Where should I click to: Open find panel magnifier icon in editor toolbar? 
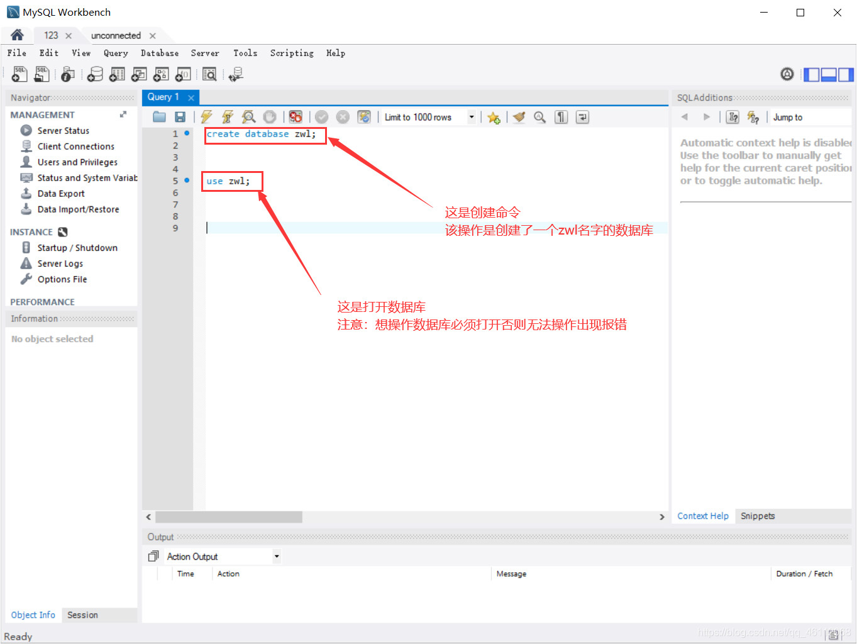[540, 117]
